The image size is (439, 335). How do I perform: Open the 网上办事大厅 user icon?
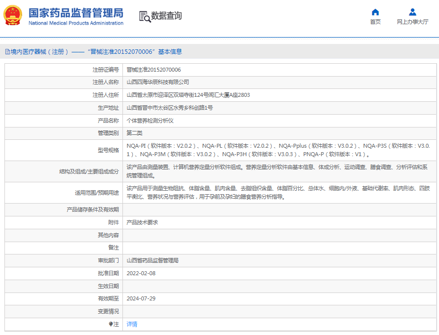[412, 12]
